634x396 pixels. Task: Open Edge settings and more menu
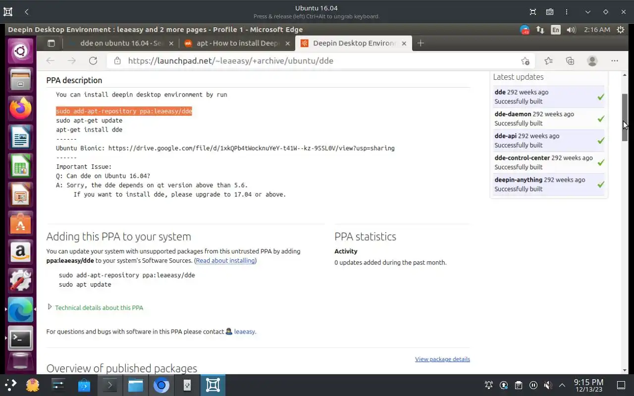615,61
